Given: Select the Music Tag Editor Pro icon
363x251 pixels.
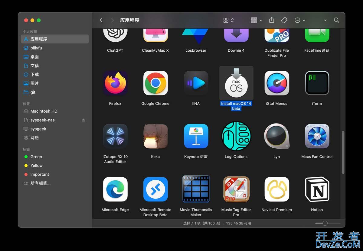Looking at the screenshot, I should pyautogui.click(x=236, y=189).
